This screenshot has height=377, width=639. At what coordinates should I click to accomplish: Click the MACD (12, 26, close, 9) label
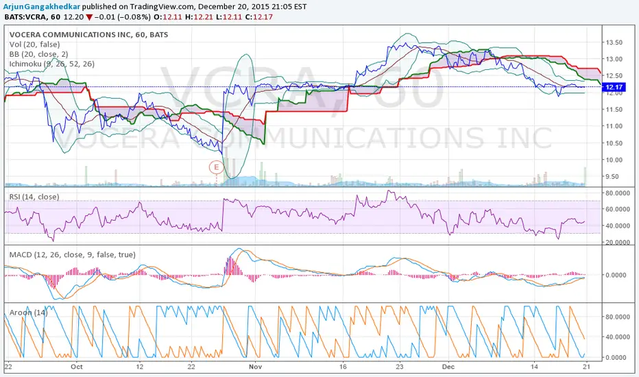tap(73, 255)
